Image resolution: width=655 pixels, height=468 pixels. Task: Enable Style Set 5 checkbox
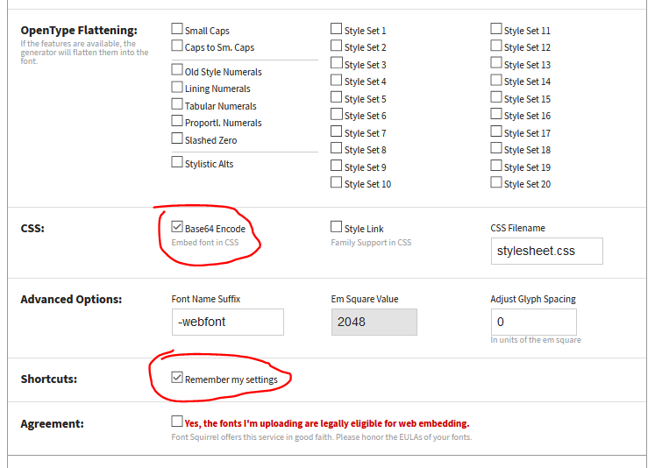pos(337,97)
